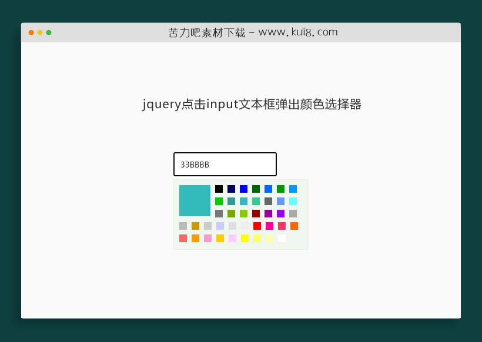Choose the purple swatch in the third row
Viewport: 482px width, 342px height.
pos(269,213)
